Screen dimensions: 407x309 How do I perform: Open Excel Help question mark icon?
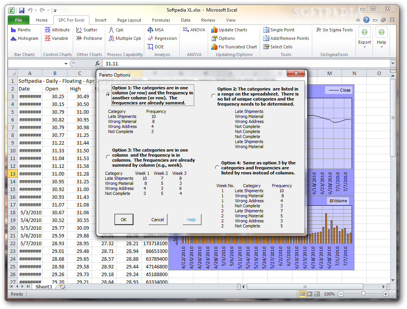tap(366, 20)
